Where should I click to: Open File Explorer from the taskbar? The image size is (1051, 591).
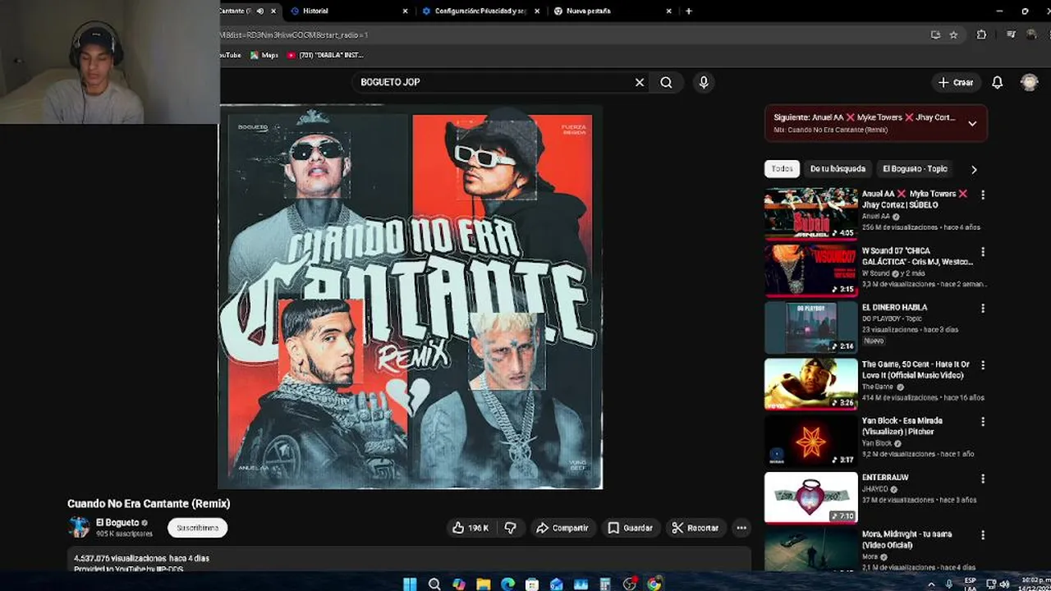(483, 584)
